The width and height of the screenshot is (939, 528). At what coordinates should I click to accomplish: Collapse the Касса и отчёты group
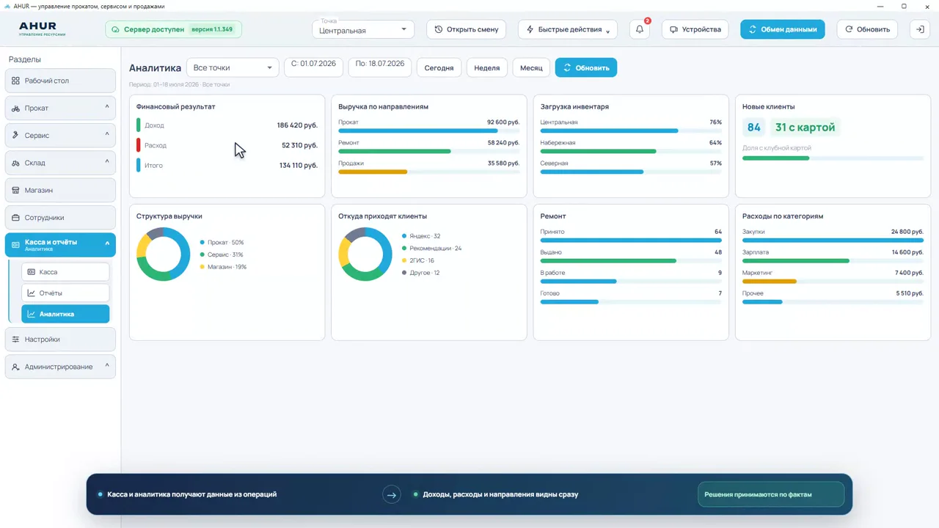pos(60,245)
